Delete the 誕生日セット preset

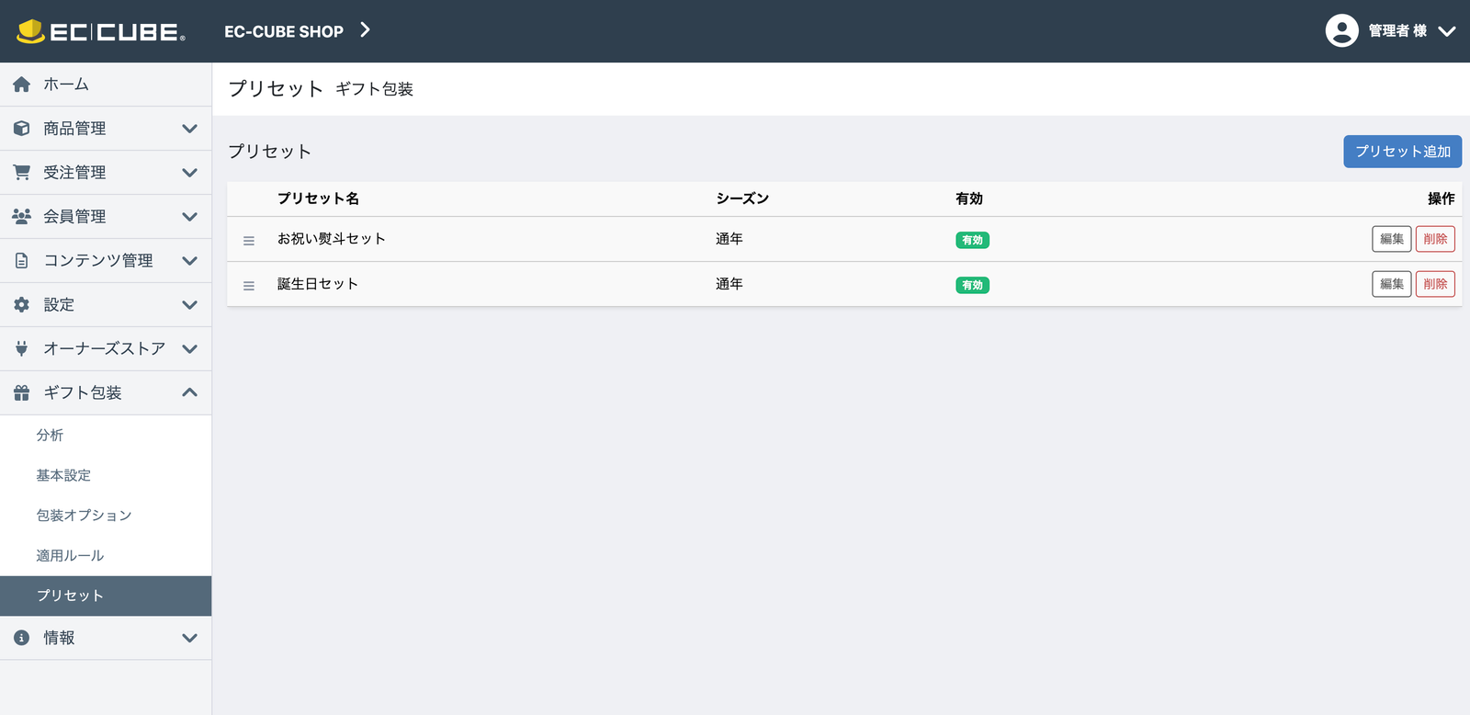tap(1435, 284)
